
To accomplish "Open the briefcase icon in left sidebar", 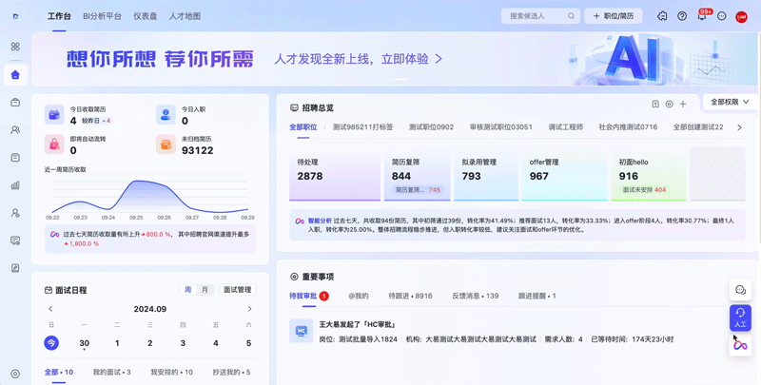I will pyautogui.click(x=15, y=102).
